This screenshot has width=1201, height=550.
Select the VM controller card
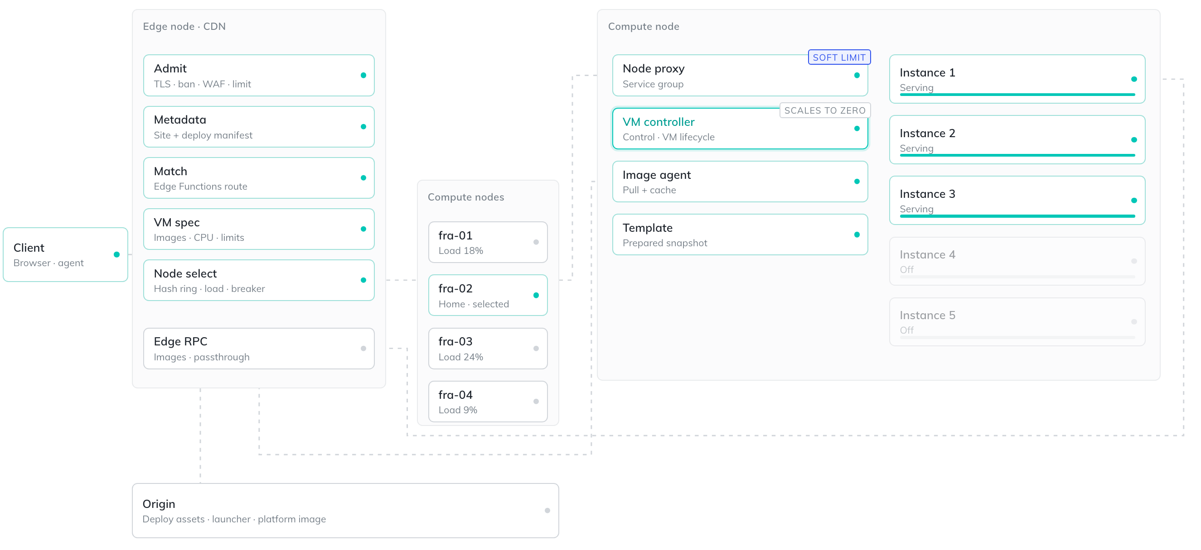(740, 129)
